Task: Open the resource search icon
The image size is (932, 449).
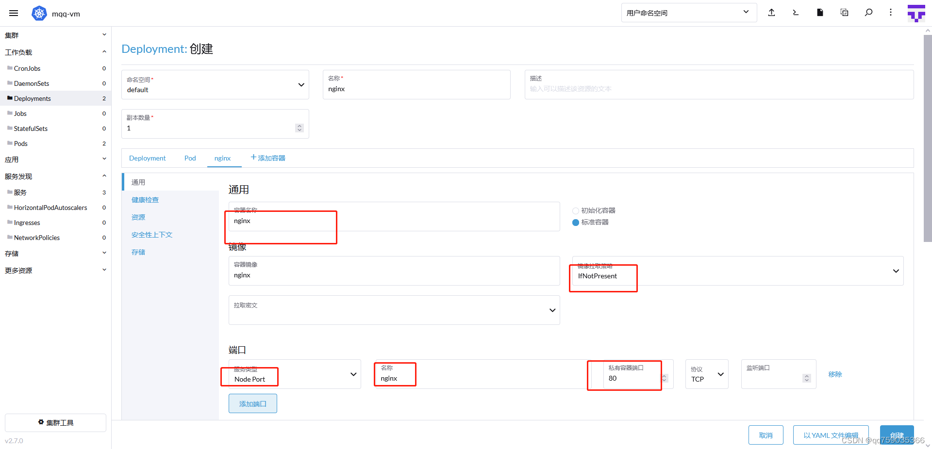Action: click(x=868, y=13)
